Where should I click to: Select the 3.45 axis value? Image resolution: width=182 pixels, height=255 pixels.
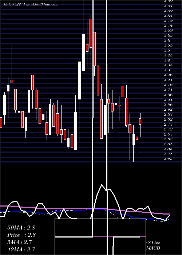(168, 55)
